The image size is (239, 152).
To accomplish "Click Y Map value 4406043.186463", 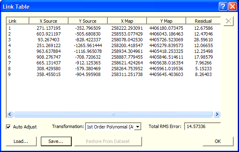I will (x=166, y=34).
